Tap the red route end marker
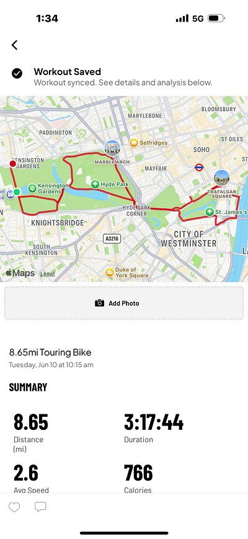Screen dimensions: 248x539 coord(12,164)
